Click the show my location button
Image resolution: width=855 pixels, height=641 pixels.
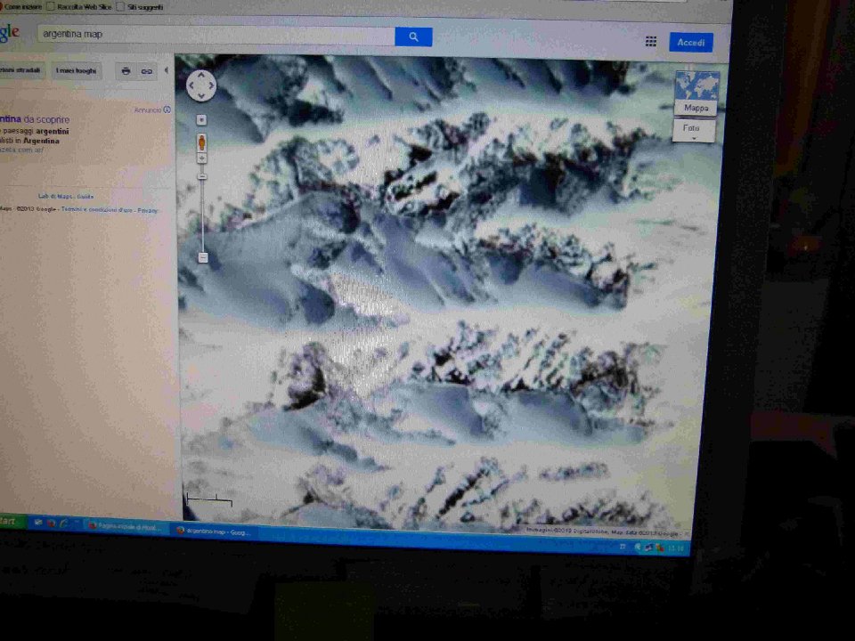201,120
